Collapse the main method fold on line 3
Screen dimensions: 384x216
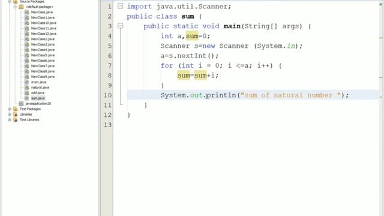[x=120, y=25]
